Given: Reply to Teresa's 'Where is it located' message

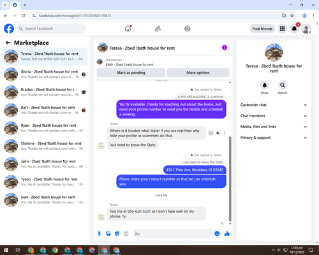Looking at the screenshot, I should pyautogui.click(x=218, y=133).
